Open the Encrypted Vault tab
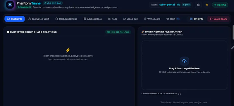 pos(39,19)
